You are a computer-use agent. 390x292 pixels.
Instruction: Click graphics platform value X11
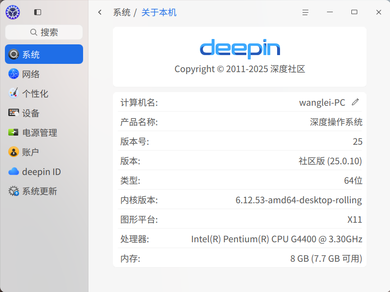coord(355,219)
